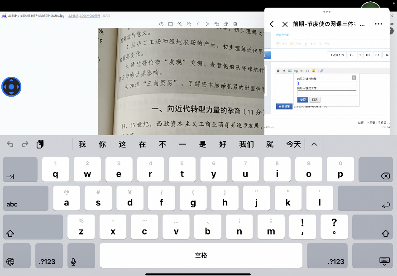Choose the suggestion 好
397x276 pixels.
(x=223, y=144)
